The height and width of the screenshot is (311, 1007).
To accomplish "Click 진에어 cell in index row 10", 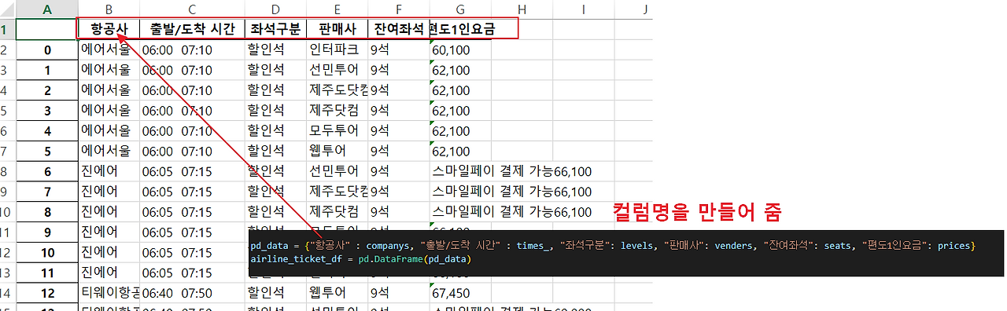I will (x=109, y=253).
